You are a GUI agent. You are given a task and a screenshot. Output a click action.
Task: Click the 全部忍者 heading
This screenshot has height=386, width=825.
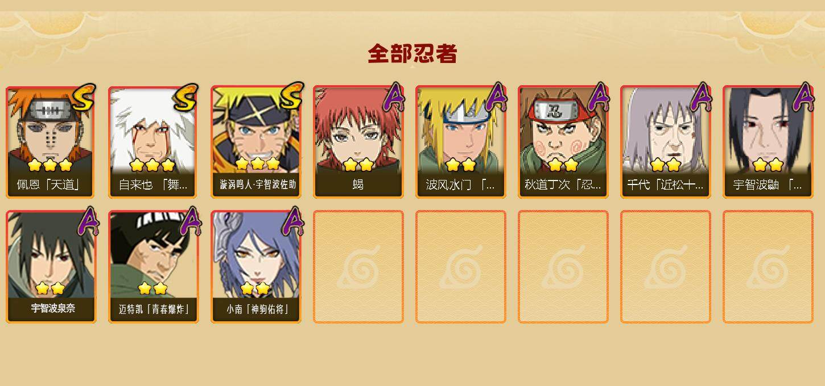click(412, 54)
